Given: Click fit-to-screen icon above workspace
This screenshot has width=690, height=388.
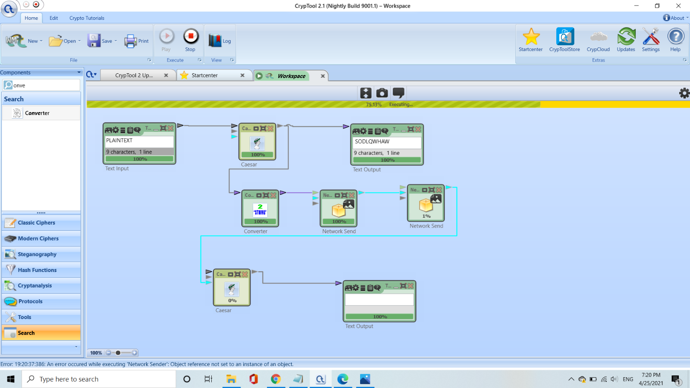Looking at the screenshot, I should coord(366,93).
